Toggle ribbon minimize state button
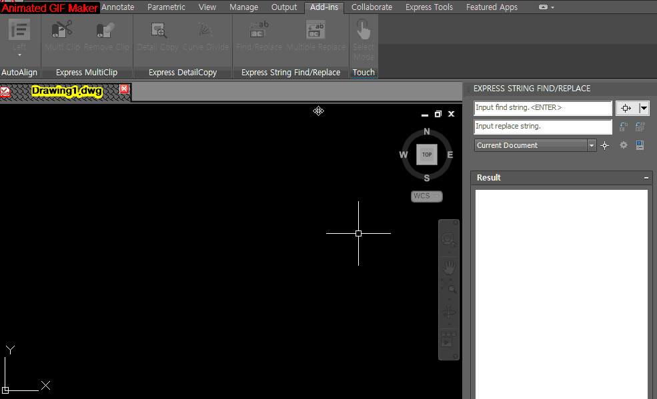 pos(543,7)
